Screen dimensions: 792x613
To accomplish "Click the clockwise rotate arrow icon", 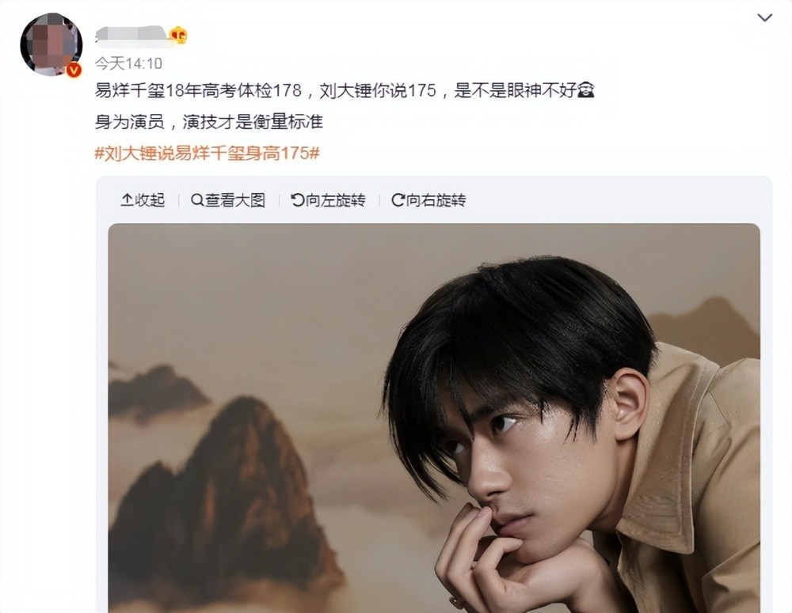I will pyautogui.click(x=398, y=200).
